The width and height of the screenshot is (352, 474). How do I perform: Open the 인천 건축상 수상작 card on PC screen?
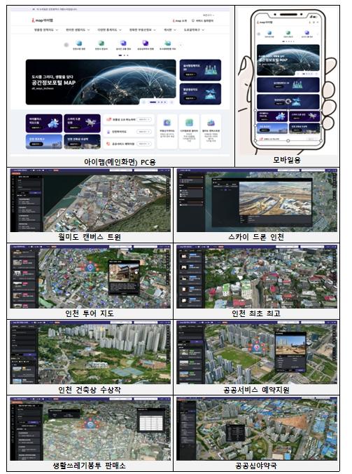82,142
